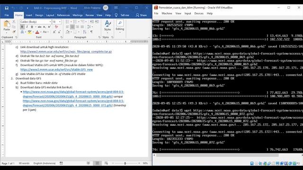Toggle Subscript formatting

pos(45,27)
